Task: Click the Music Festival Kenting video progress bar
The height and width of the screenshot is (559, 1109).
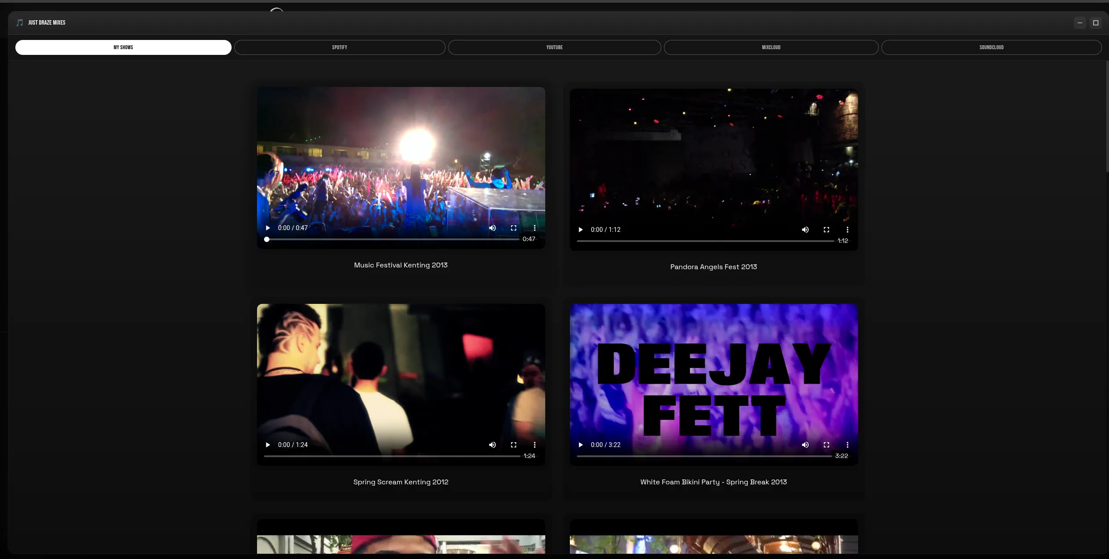Action: coord(392,239)
